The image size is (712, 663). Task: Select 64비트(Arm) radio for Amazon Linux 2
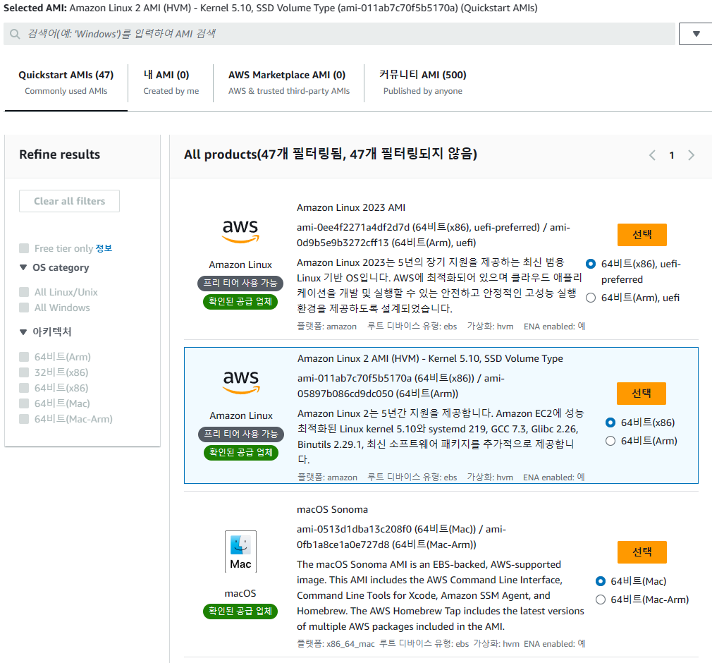tap(610, 441)
